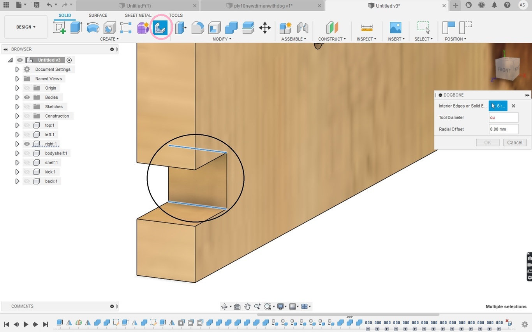Open the AS profile menu
The width and height of the screenshot is (532, 332).
point(523,5)
